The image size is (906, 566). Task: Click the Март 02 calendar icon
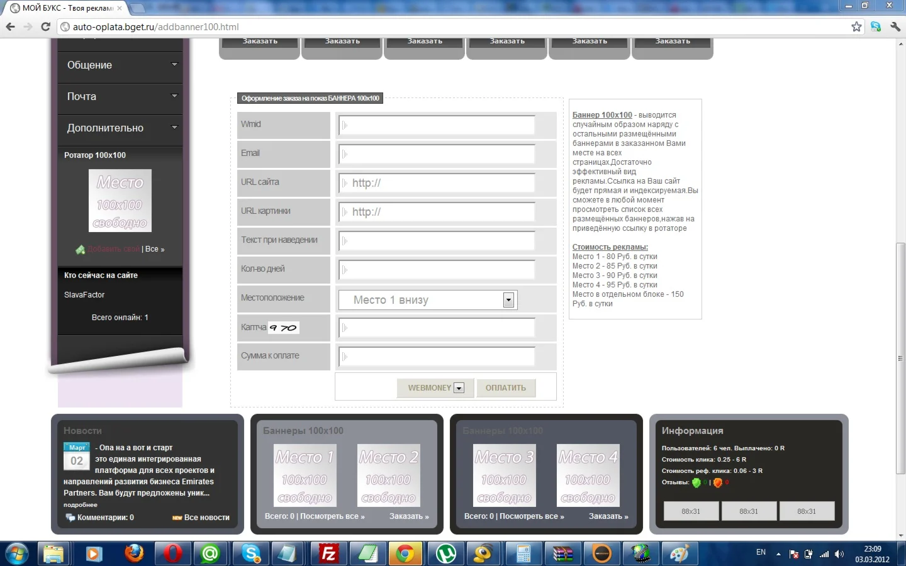coord(77,456)
